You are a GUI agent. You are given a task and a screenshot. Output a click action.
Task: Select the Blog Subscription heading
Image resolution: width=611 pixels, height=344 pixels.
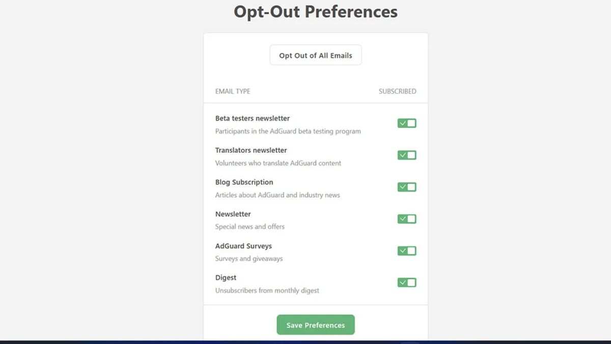244,182
